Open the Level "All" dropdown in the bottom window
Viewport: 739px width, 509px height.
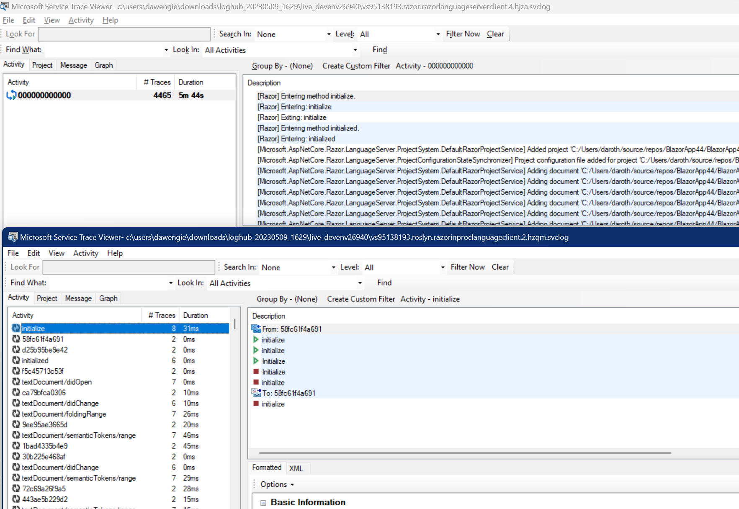pos(442,267)
